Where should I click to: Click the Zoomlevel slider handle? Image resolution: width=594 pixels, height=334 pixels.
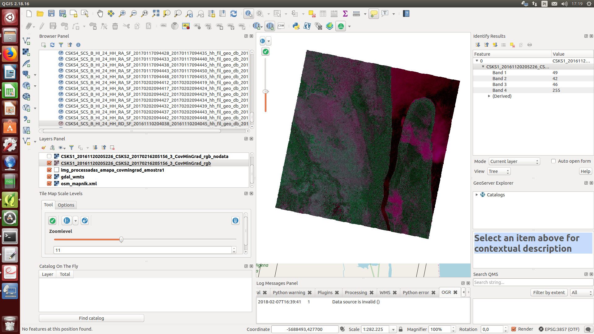click(121, 239)
